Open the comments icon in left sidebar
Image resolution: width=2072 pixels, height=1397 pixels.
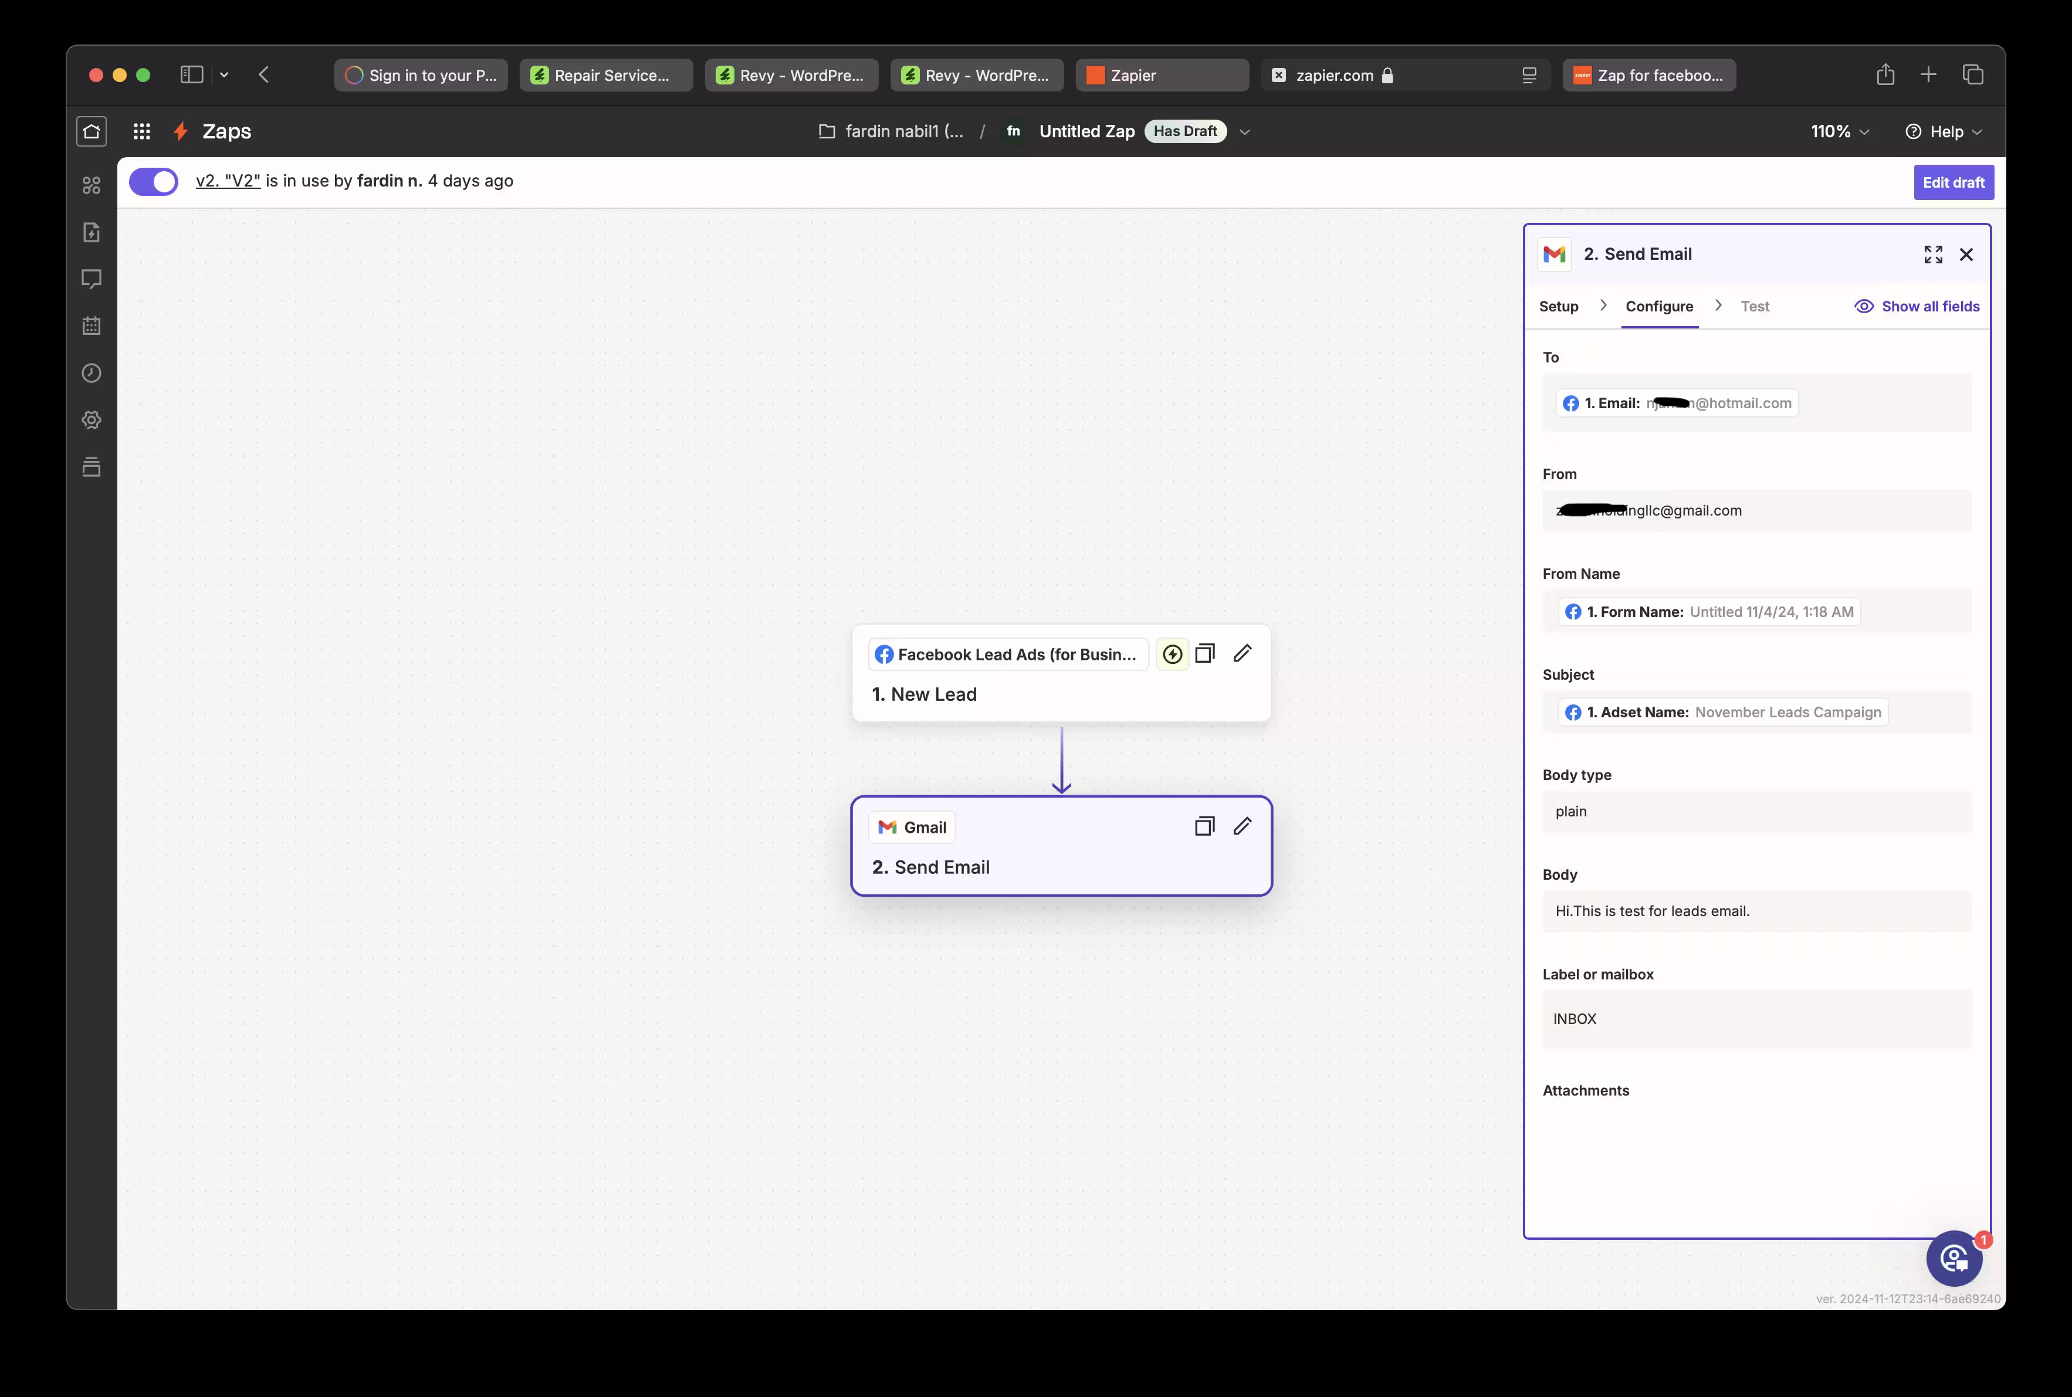coord(91,279)
